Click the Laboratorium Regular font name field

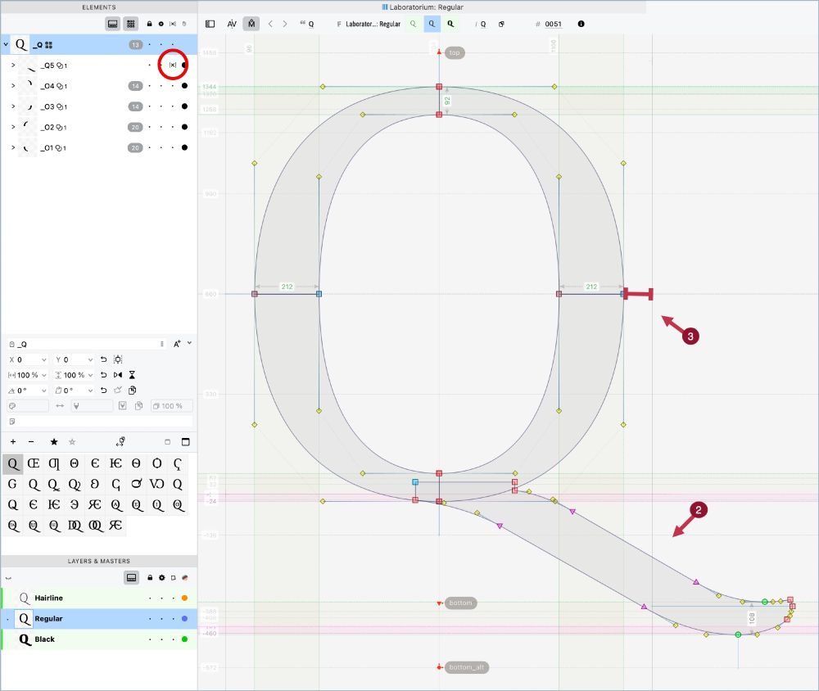click(x=373, y=24)
